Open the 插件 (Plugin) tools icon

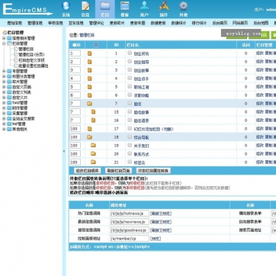pyautogui.click(x=164, y=6)
